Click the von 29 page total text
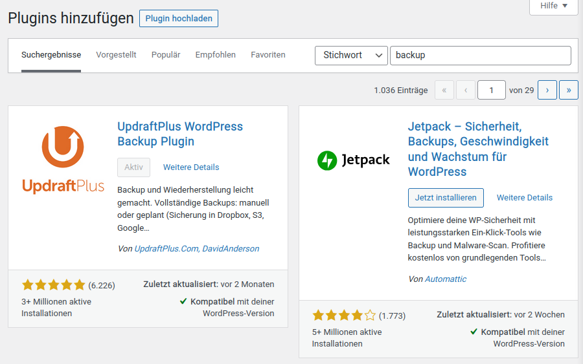The height and width of the screenshot is (364, 583). [x=521, y=90]
